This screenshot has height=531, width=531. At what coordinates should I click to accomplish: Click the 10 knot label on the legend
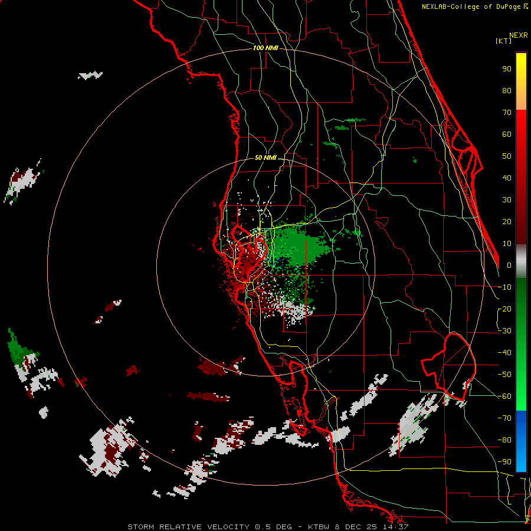(507, 244)
